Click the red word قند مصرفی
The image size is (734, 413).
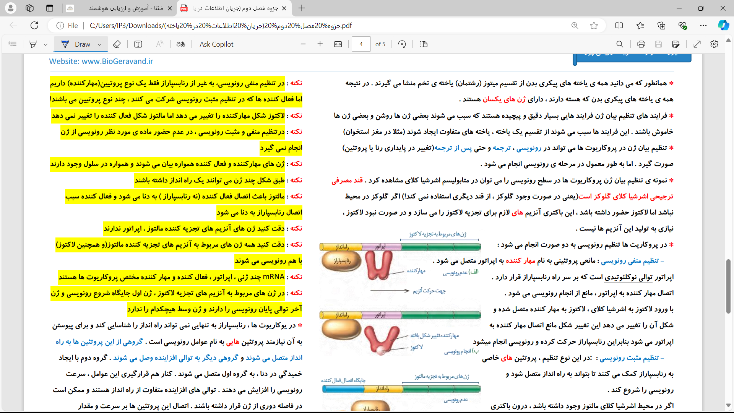347,180
